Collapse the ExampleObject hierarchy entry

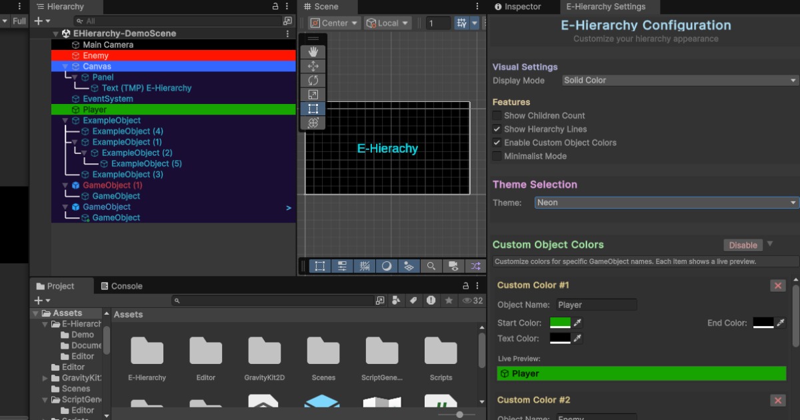click(x=65, y=120)
